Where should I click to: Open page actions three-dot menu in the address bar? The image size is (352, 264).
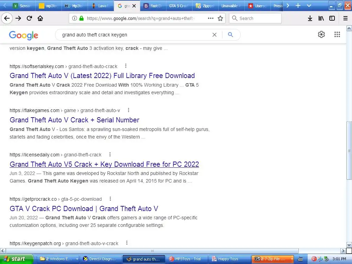pos(211,19)
